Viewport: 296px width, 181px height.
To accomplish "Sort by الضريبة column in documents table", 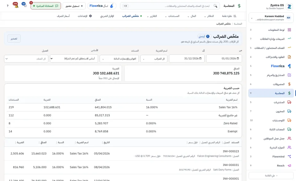I will [x=20, y=142].
